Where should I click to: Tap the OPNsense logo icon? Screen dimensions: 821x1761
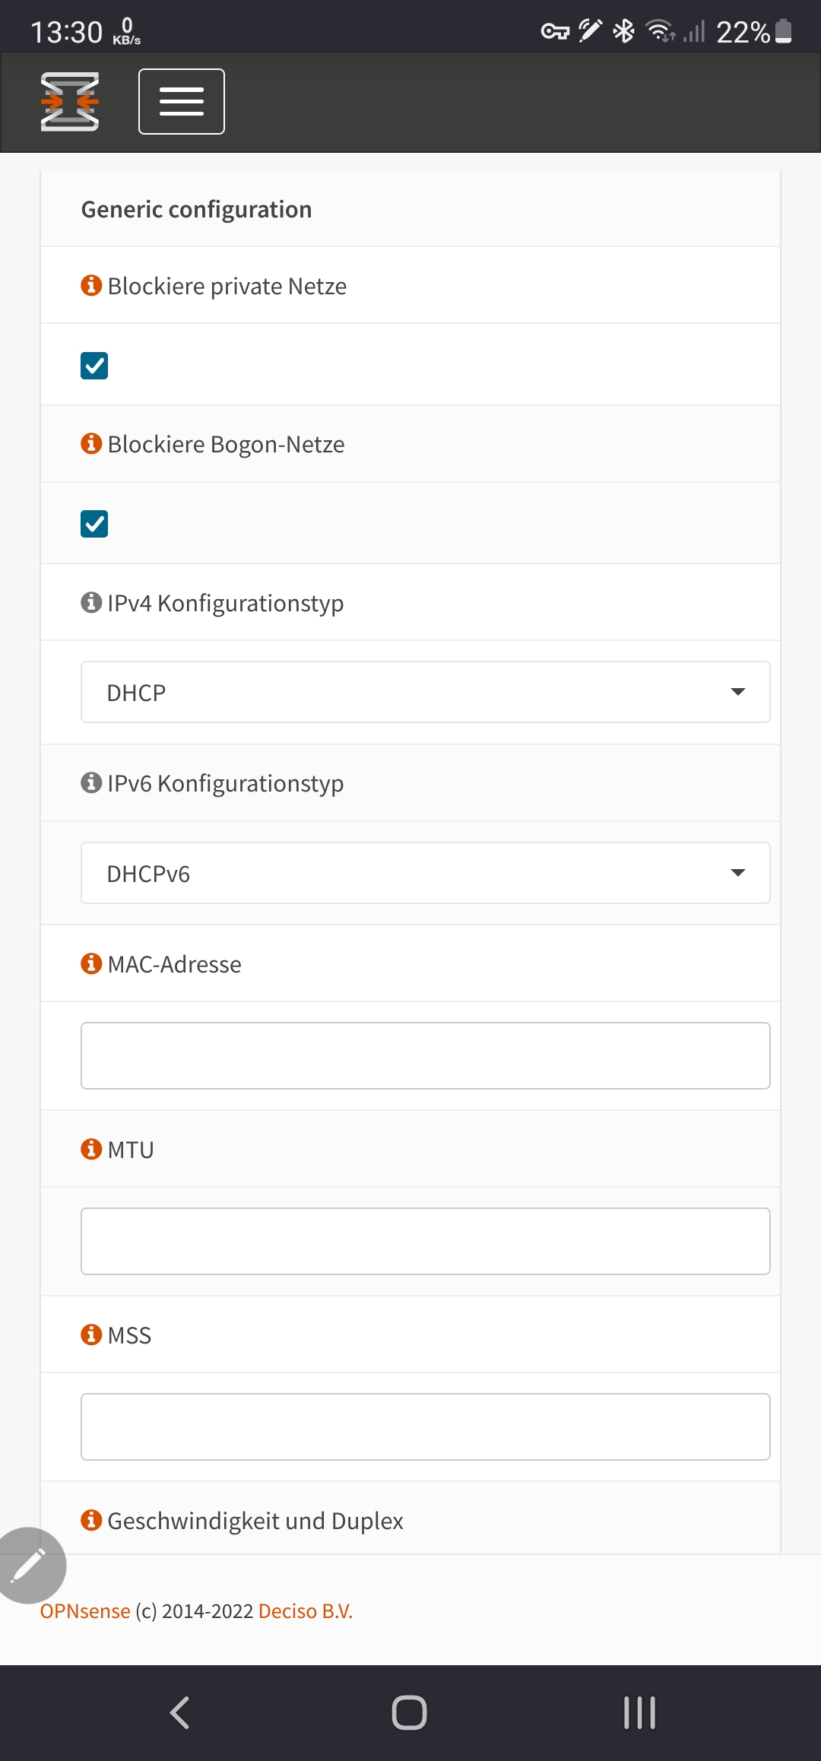point(70,102)
